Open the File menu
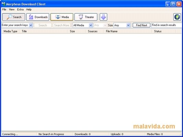The height and width of the screenshot is (137, 183). pos(4,10)
